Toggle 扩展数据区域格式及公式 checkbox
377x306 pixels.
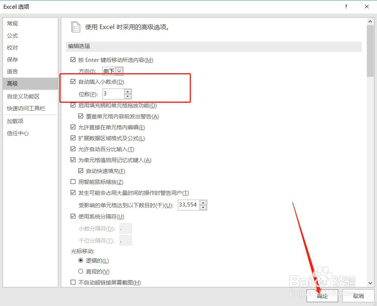(73, 138)
